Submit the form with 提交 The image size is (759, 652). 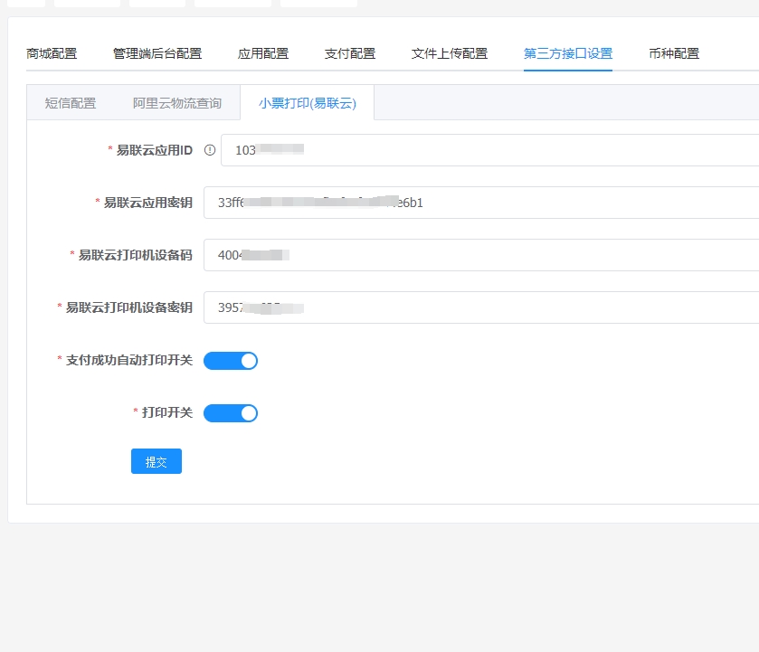157,461
